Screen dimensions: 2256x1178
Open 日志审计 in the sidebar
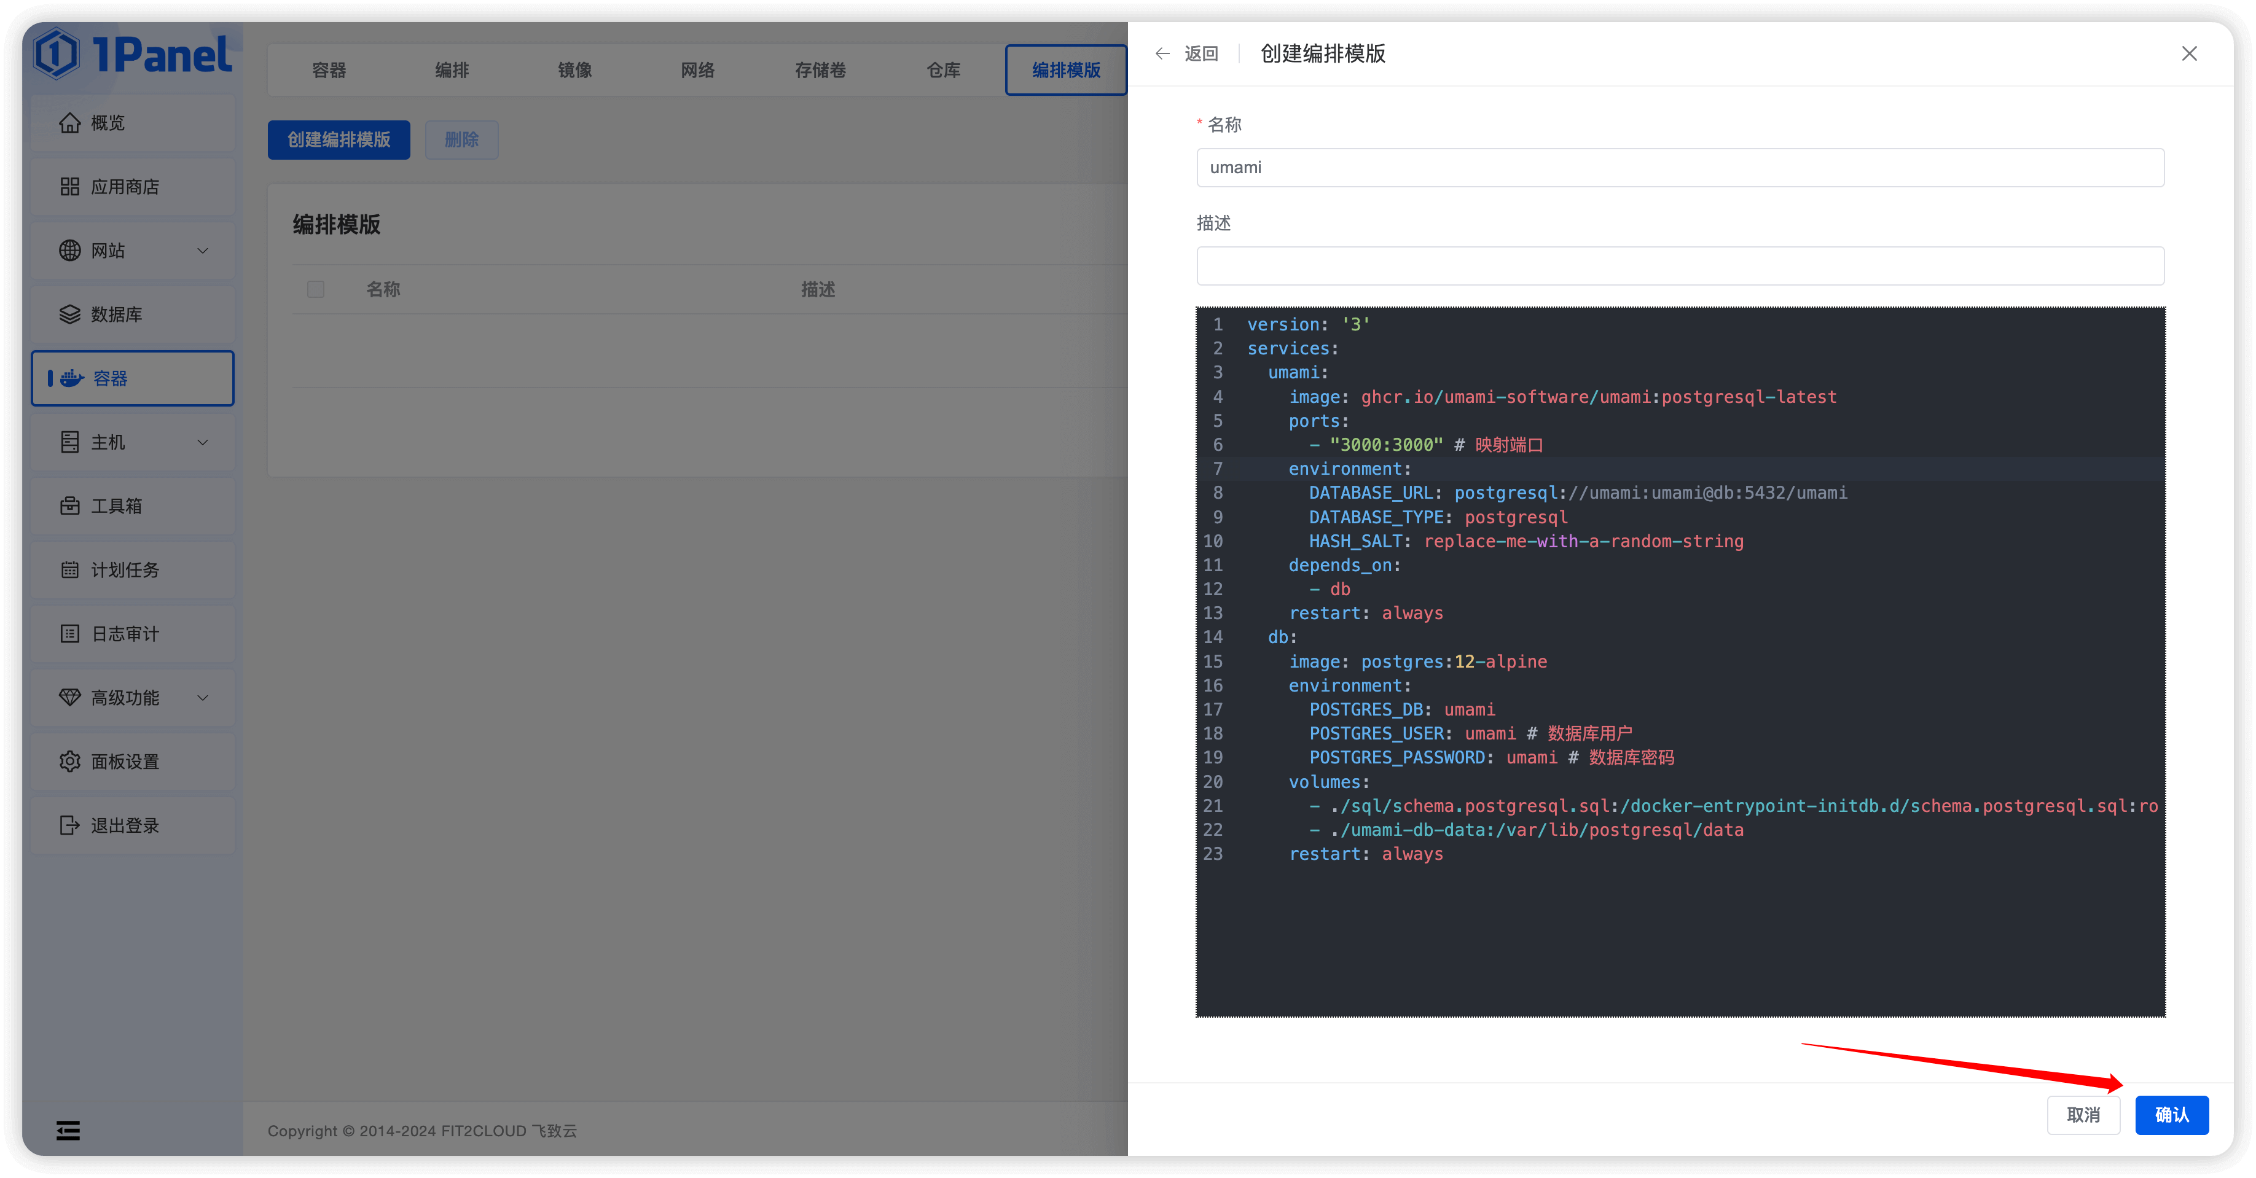pyautogui.click(x=133, y=634)
